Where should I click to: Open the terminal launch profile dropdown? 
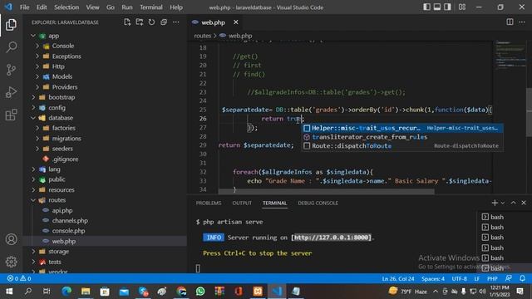503,203
